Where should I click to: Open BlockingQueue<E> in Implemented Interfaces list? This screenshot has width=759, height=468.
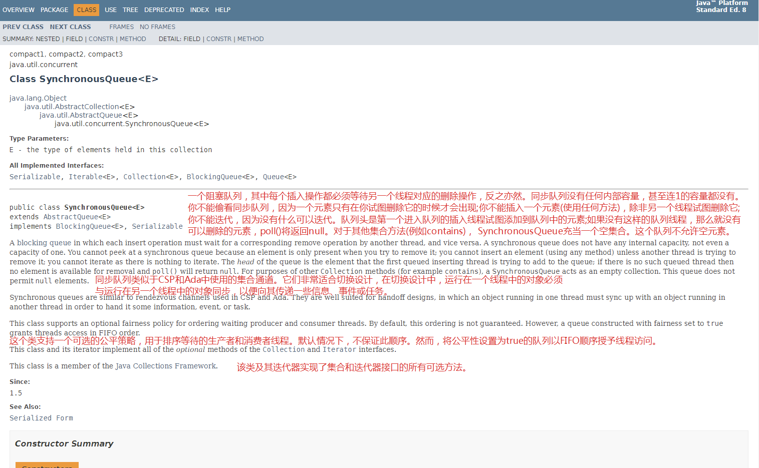220,177
